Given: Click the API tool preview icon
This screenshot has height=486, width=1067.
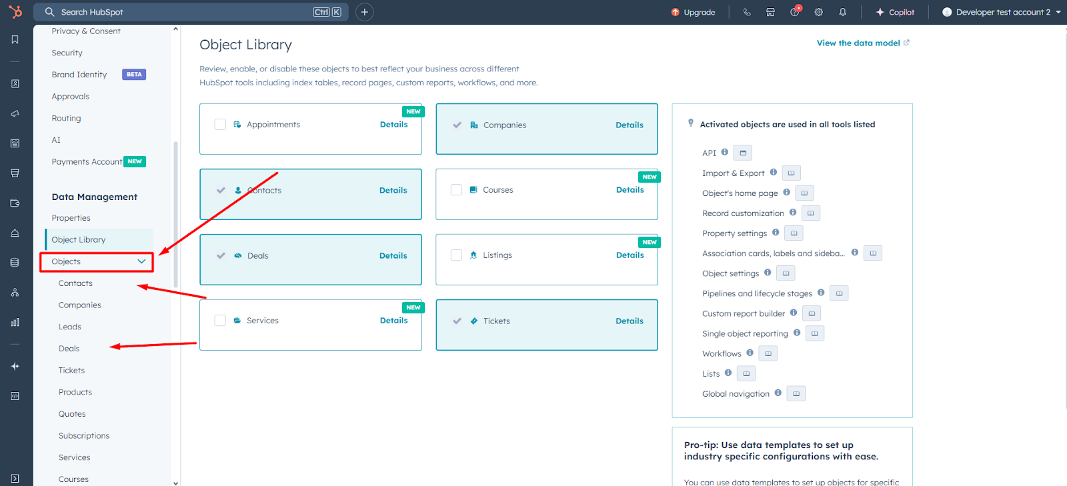Looking at the screenshot, I should [x=743, y=153].
